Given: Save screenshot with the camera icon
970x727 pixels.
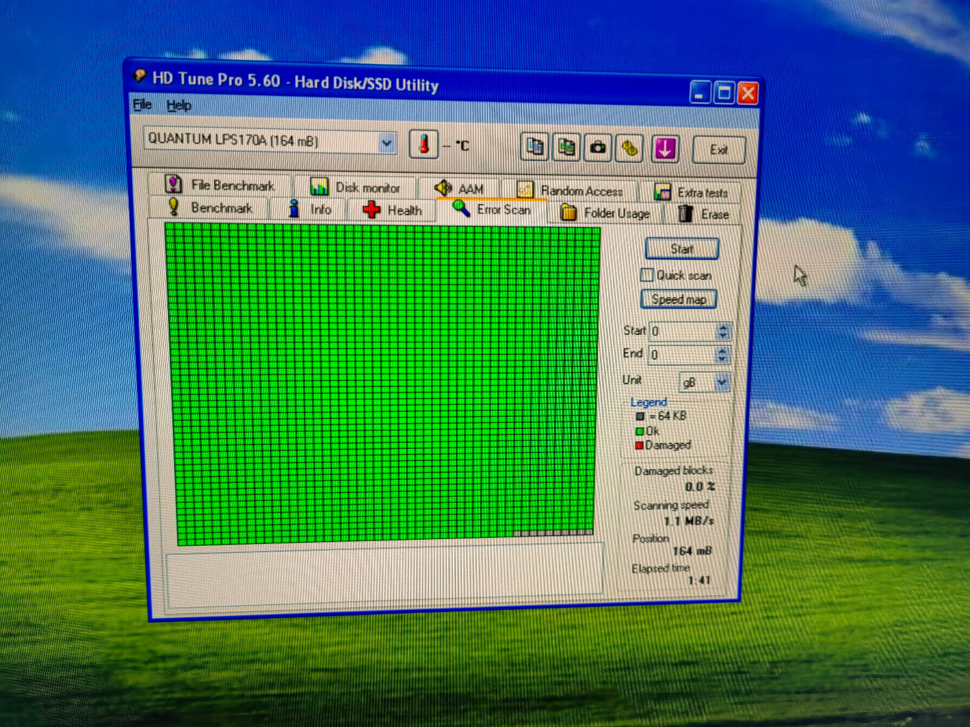Looking at the screenshot, I should (598, 148).
